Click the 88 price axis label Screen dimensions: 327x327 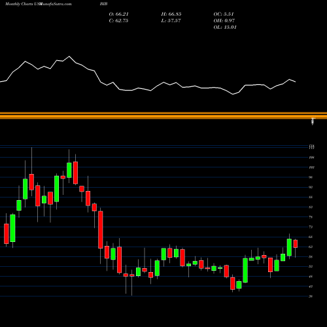(311, 197)
